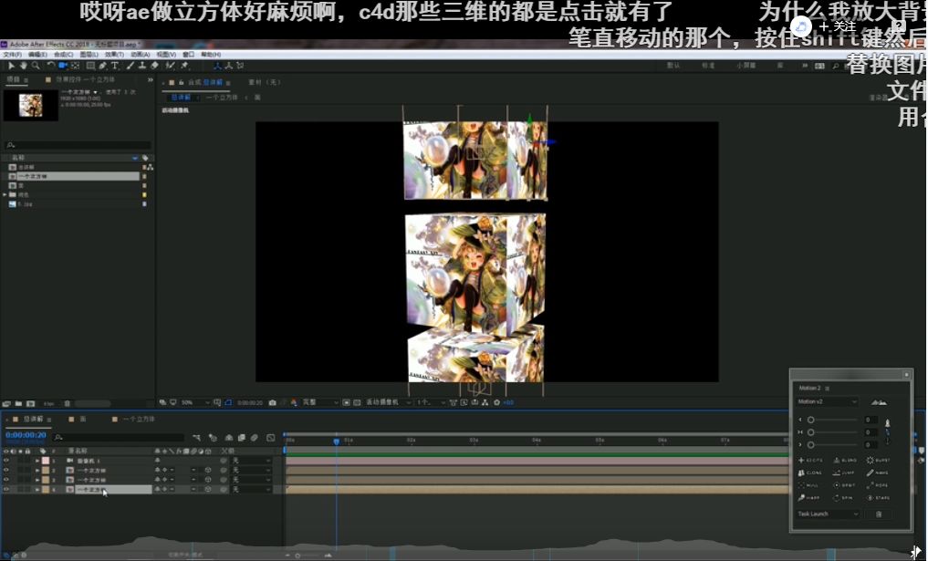Open the composition mini-flowchart in timeline
The width and height of the screenshot is (928, 561).
click(x=197, y=438)
